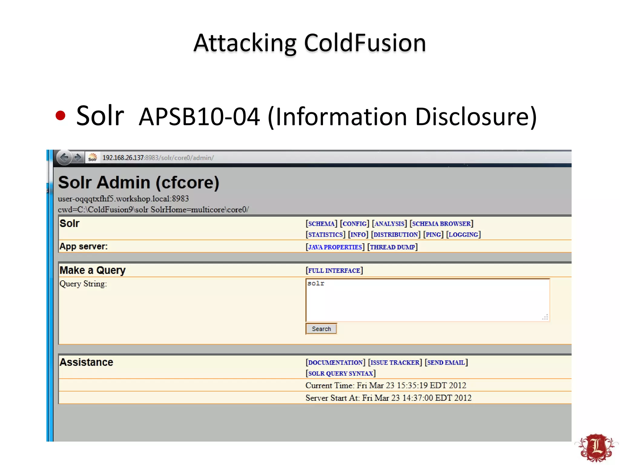Open the SOLR QUERY SYNTAX link
620x465 pixels.
pyautogui.click(x=341, y=373)
